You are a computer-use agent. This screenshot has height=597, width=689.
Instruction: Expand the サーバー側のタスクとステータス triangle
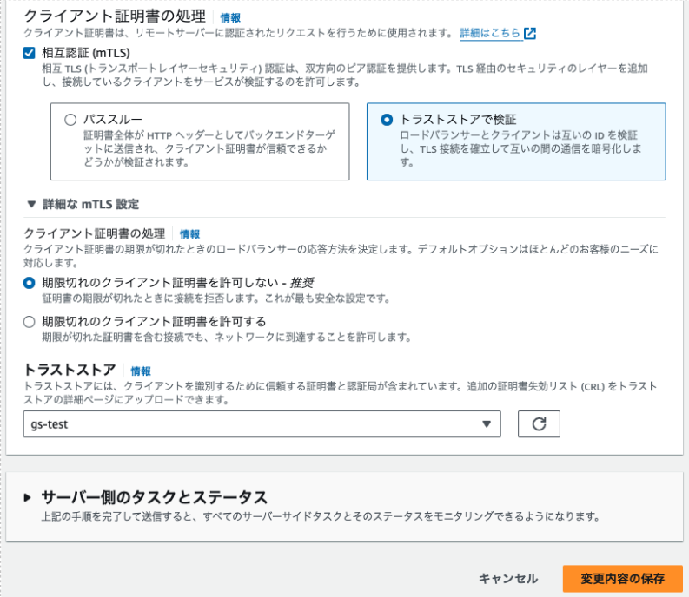(28, 497)
